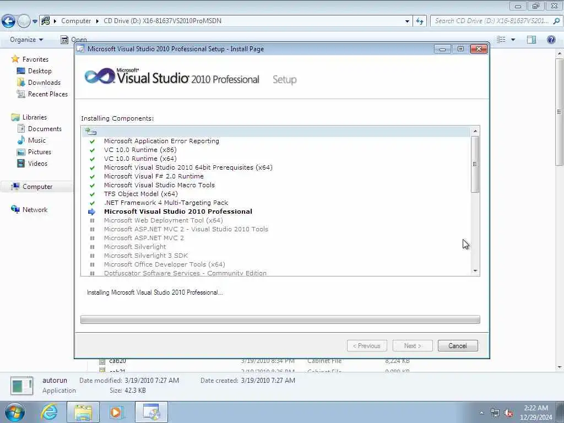Click the Computer breadcrumb in address bar
Image resolution: width=564 pixels, height=423 pixels.
76,21
